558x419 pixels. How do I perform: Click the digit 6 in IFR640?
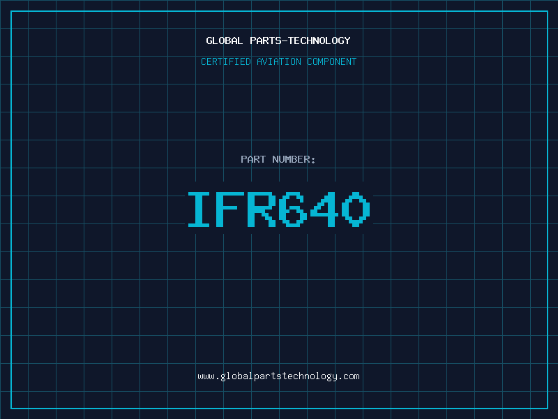click(294, 209)
